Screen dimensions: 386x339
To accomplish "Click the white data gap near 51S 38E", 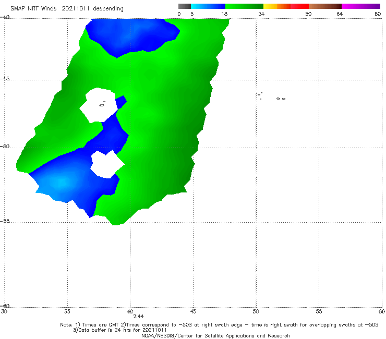I will pos(107,164).
